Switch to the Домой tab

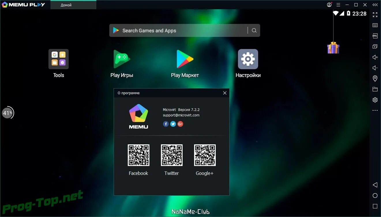click(x=73, y=5)
